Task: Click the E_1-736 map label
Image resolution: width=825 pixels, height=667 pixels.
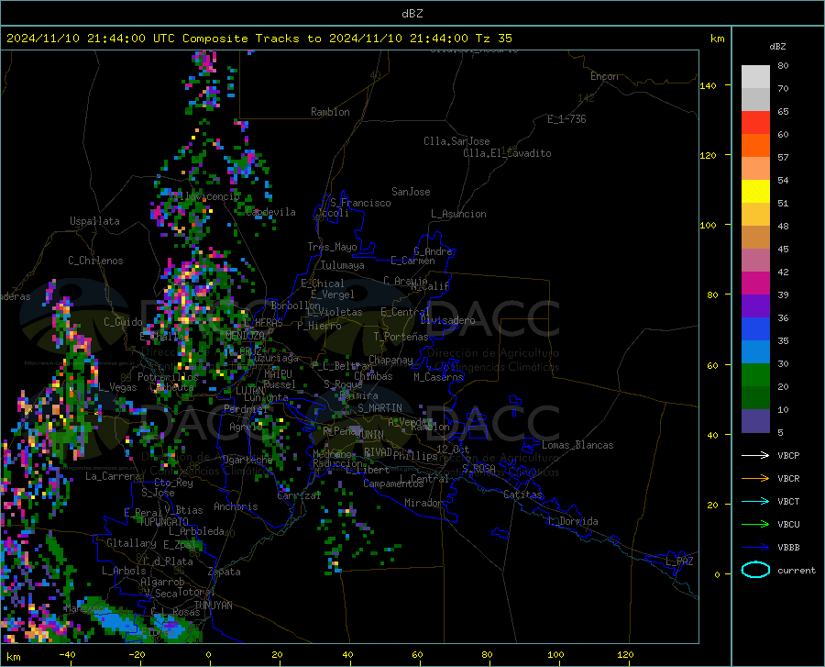Action: 566,119
